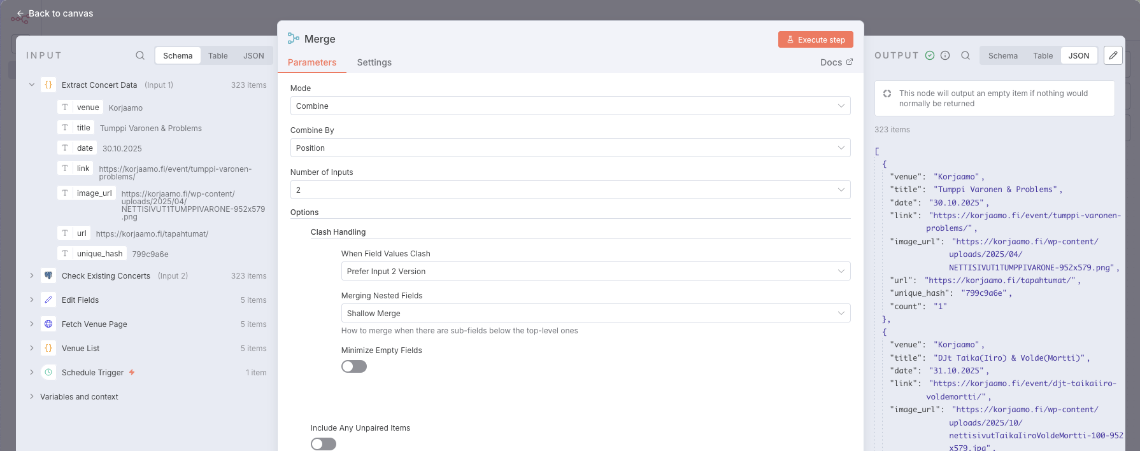This screenshot has height=451, width=1140.
Task: Expand Edit Fields section
Action: 32,300
